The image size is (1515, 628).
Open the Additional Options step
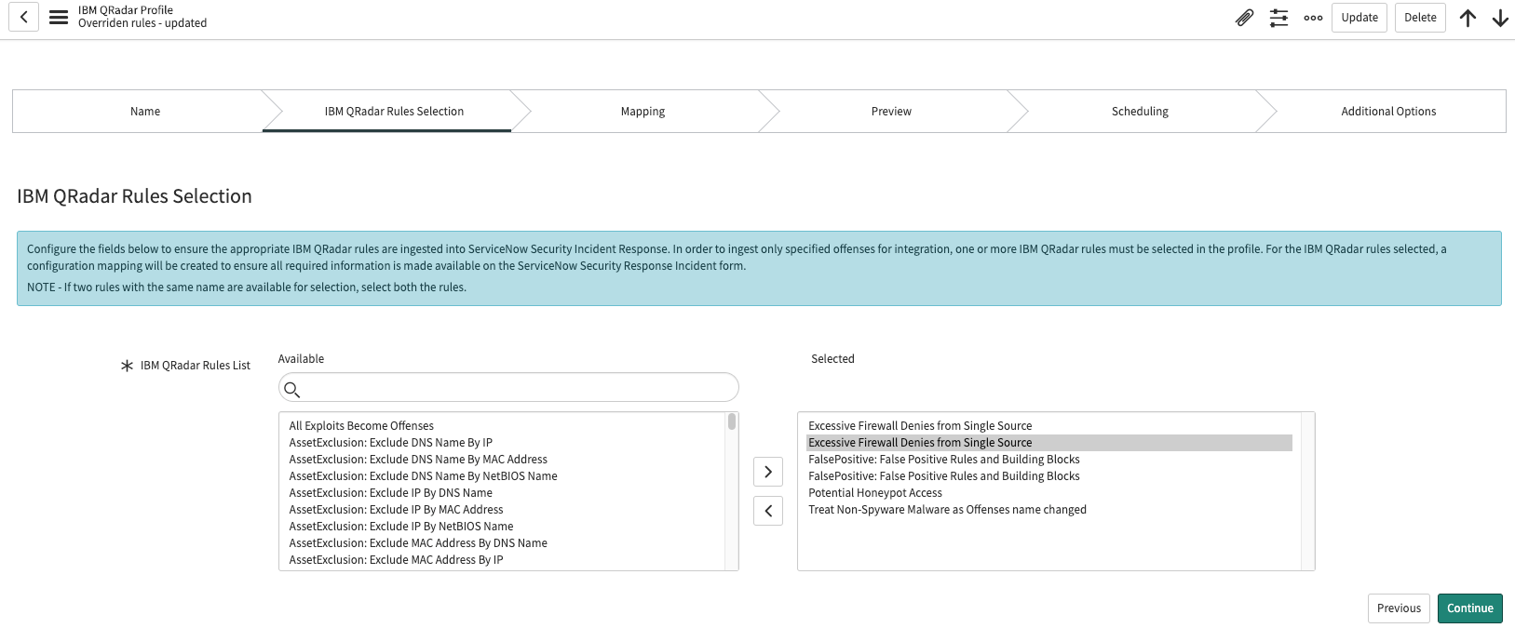tap(1388, 112)
